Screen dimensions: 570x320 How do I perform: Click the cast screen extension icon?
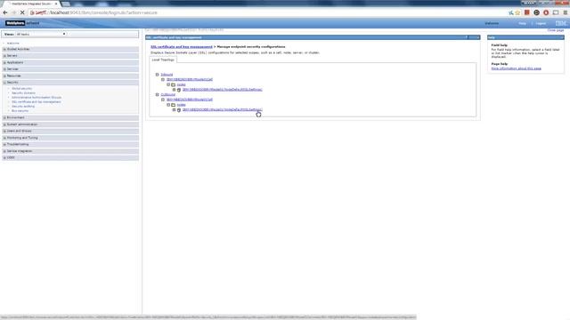[x=556, y=12]
